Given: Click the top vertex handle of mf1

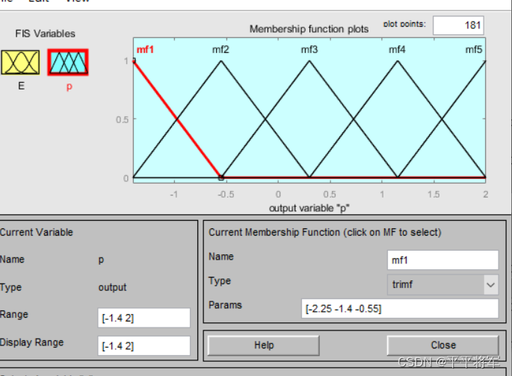Looking at the screenshot, I should pyautogui.click(x=134, y=60).
